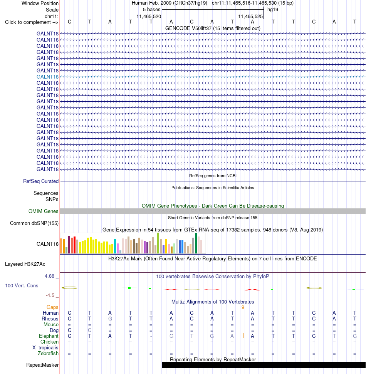This screenshot has height=374, width=366.
Task: Click the 'Click to complement -->' label
Action: point(32,22)
